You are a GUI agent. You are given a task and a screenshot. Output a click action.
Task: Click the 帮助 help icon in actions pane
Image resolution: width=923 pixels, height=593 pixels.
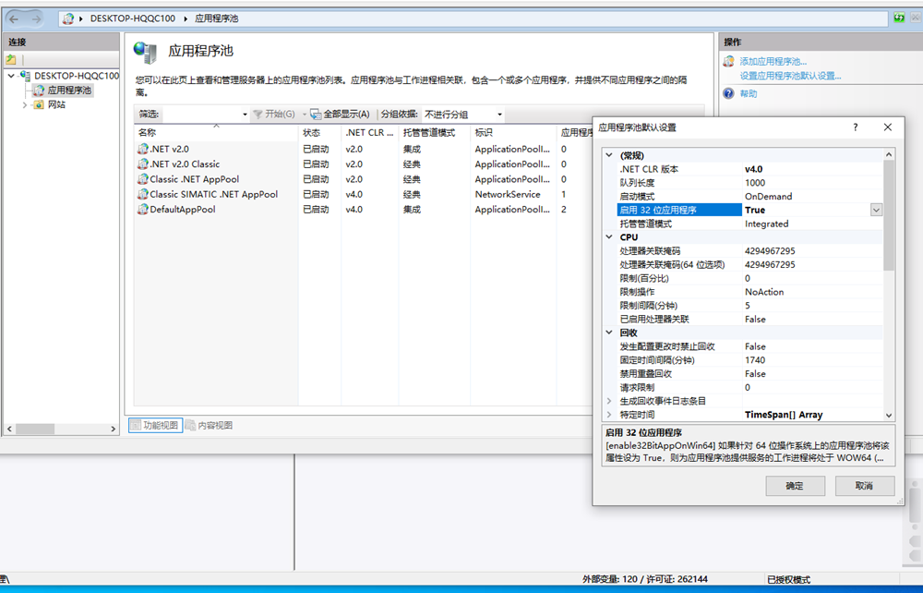(728, 93)
